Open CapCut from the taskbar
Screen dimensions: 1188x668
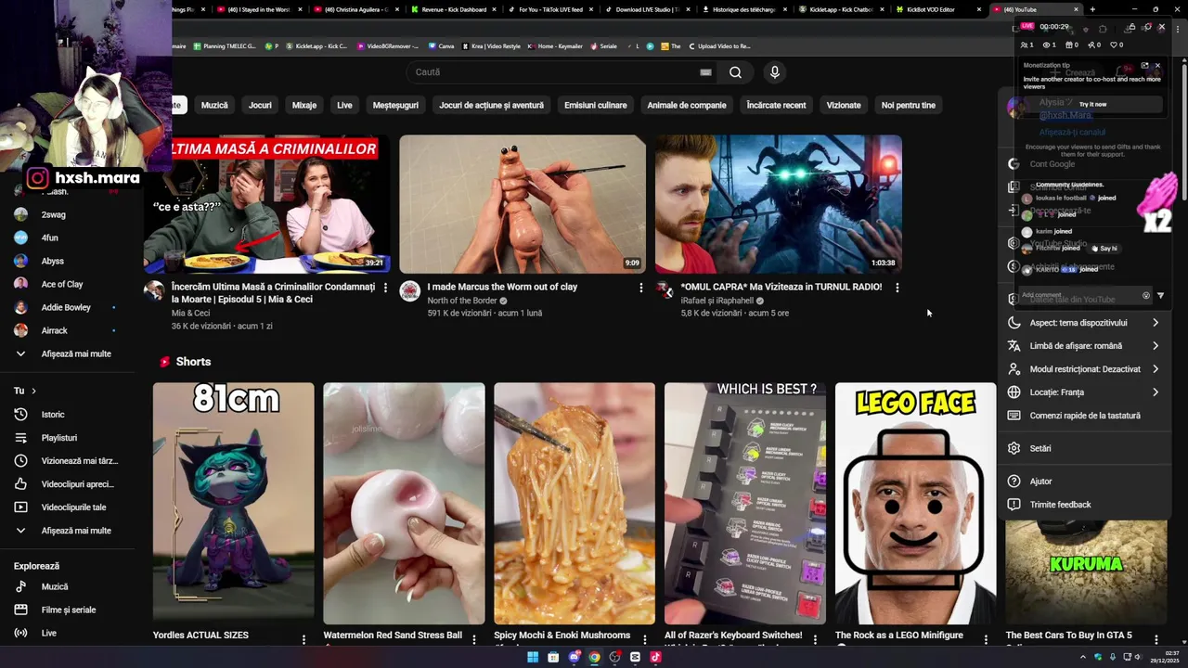[x=635, y=657]
